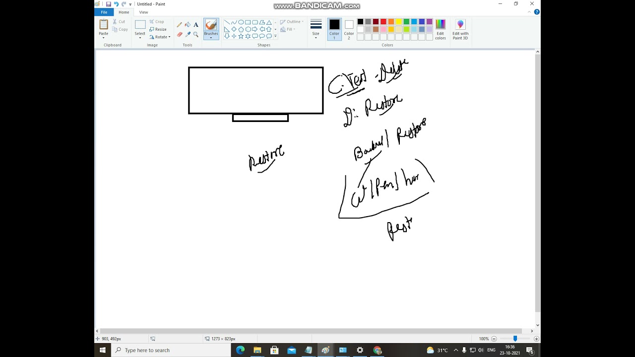Choose the Cloud callout shape

269,36
